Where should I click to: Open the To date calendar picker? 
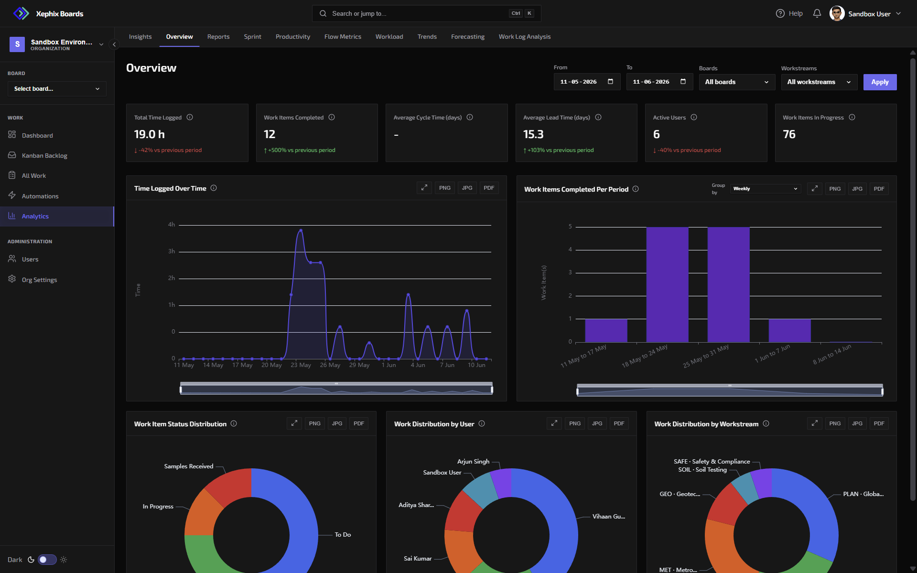tap(683, 81)
